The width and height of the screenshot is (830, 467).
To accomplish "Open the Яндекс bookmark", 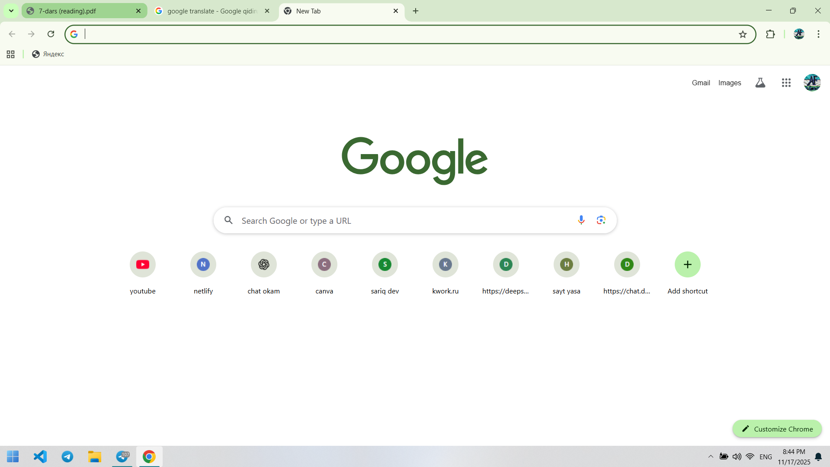I will coord(48,54).
